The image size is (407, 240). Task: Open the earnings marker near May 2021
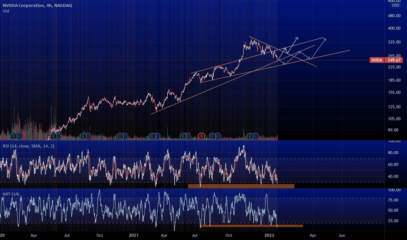[x=183, y=136]
